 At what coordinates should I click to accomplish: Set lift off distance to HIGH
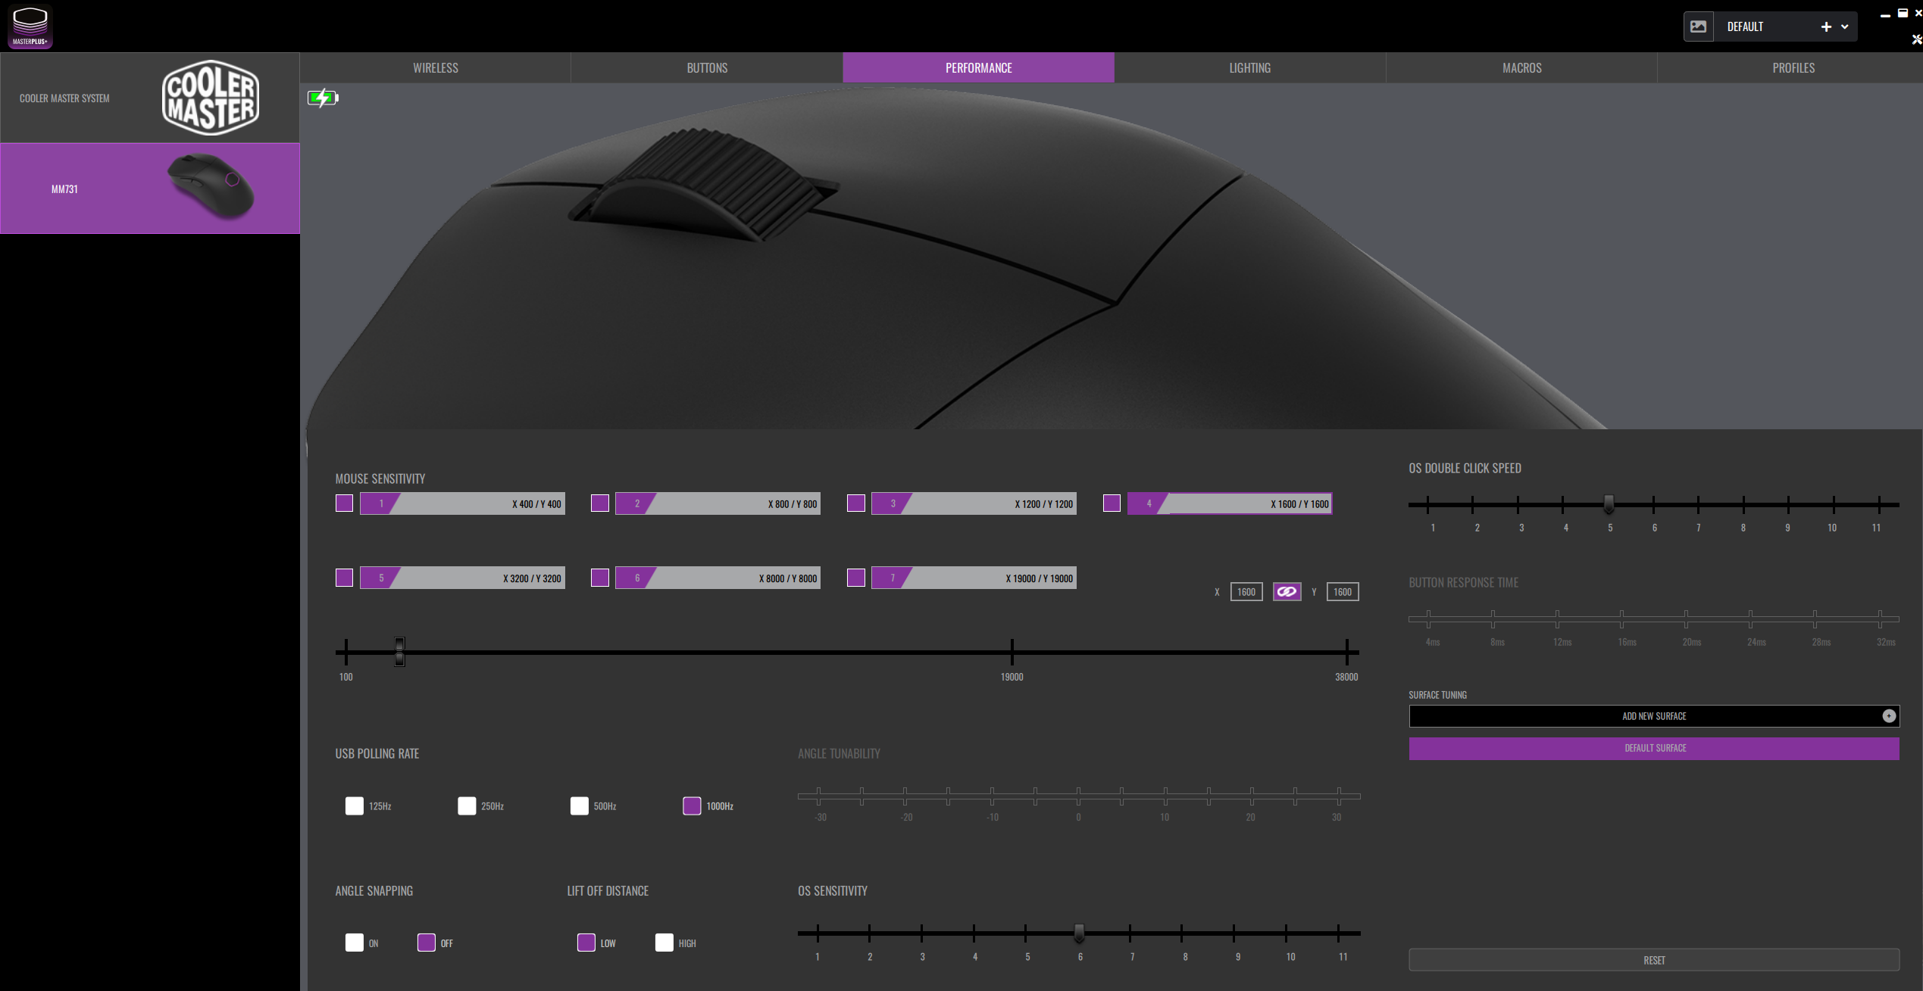664,943
